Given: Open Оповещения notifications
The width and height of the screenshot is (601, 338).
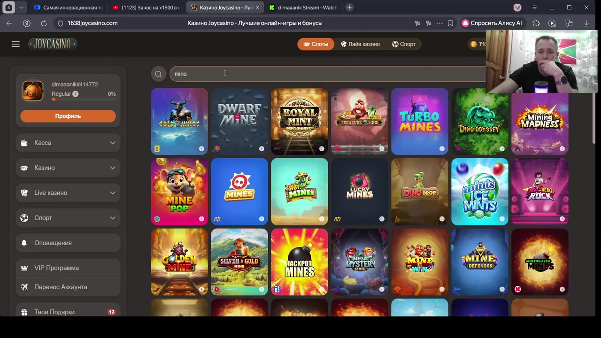Looking at the screenshot, I should [x=68, y=243].
